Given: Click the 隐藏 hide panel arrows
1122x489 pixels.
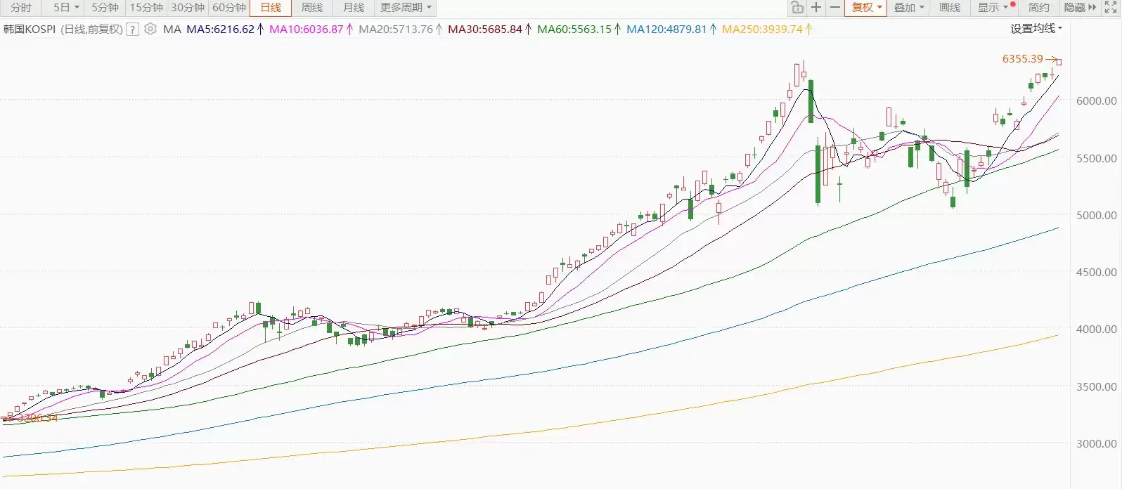Looking at the screenshot, I should tap(1080, 8).
